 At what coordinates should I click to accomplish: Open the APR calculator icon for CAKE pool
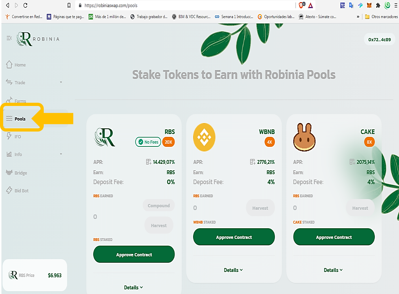[352, 162]
